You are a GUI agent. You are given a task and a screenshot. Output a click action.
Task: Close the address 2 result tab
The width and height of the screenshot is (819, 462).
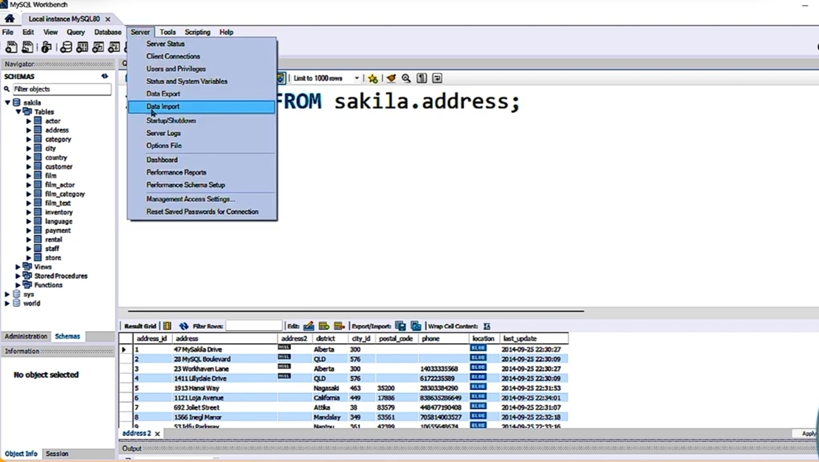click(x=157, y=434)
